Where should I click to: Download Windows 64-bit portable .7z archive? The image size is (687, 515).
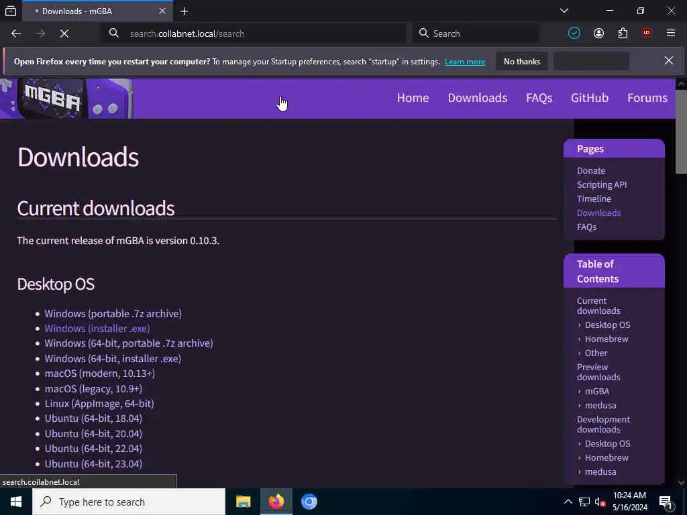pyautogui.click(x=128, y=343)
